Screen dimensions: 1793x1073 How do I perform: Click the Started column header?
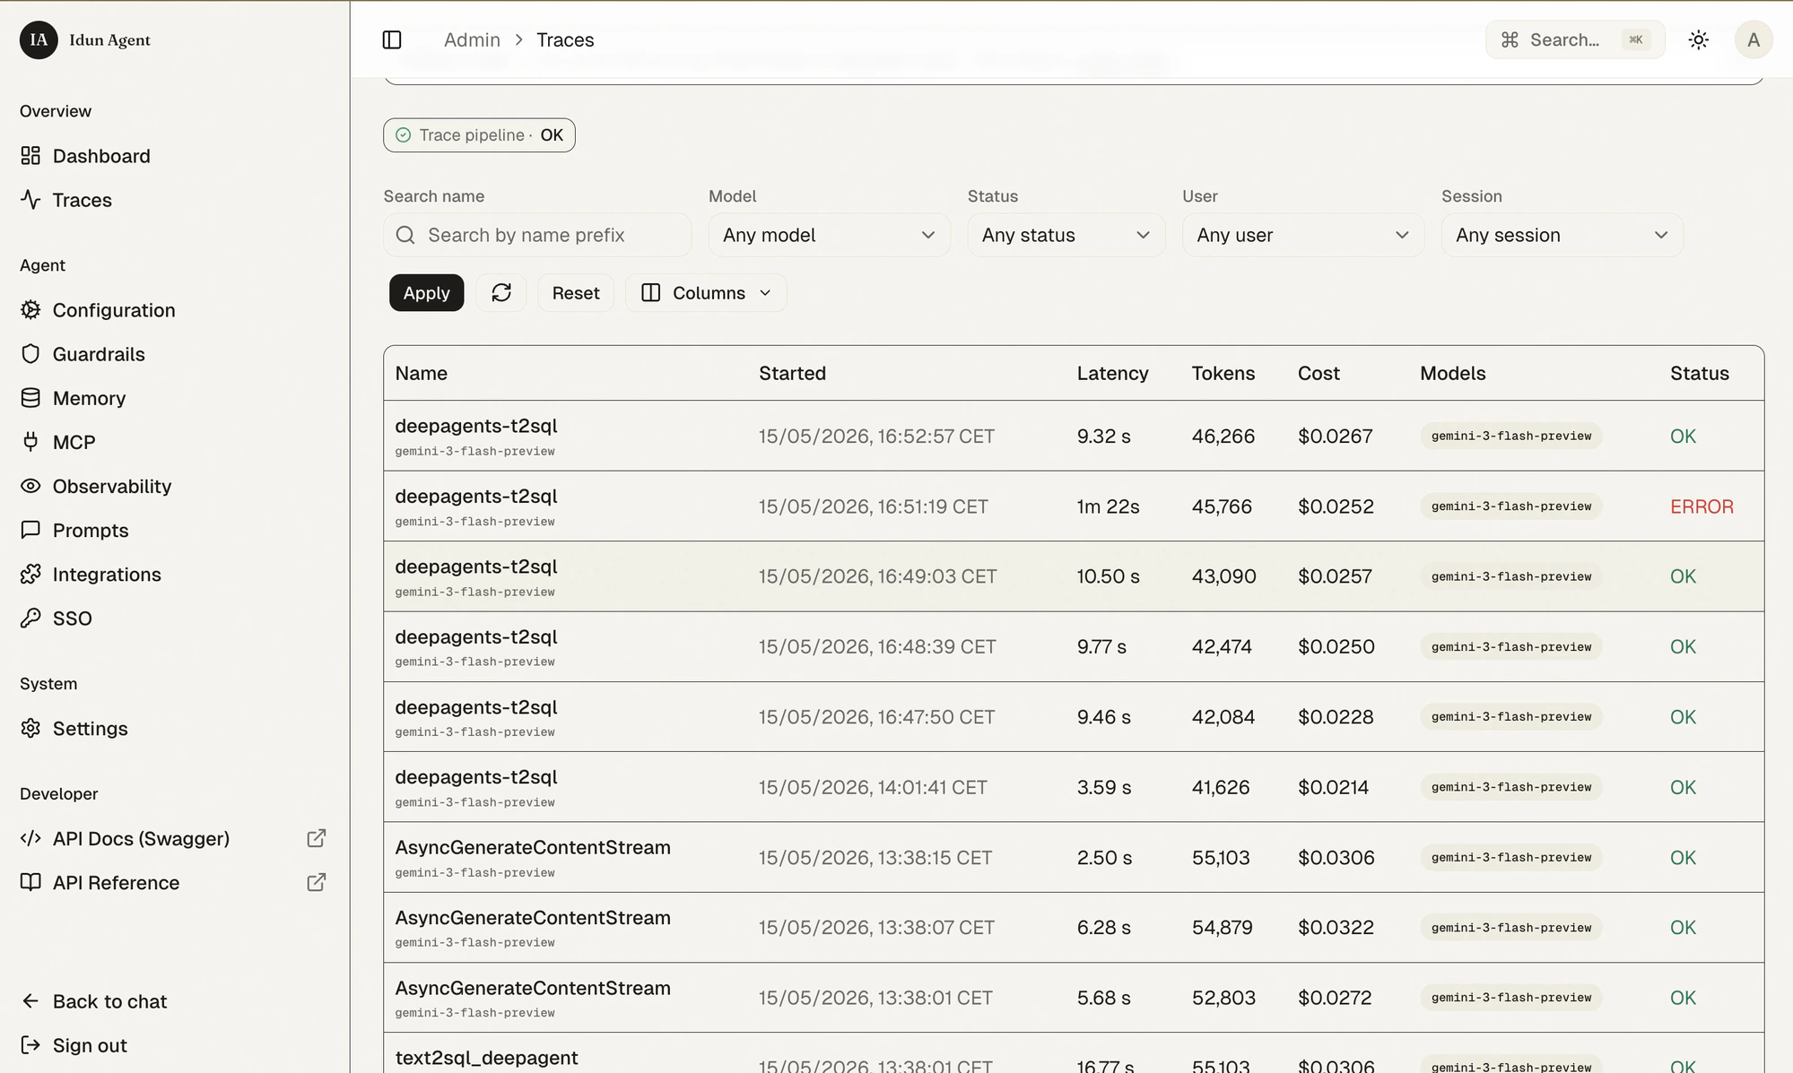coord(792,373)
